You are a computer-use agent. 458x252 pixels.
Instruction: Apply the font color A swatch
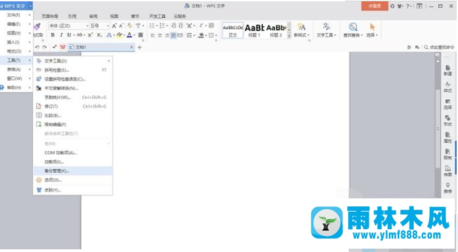click(129, 35)
